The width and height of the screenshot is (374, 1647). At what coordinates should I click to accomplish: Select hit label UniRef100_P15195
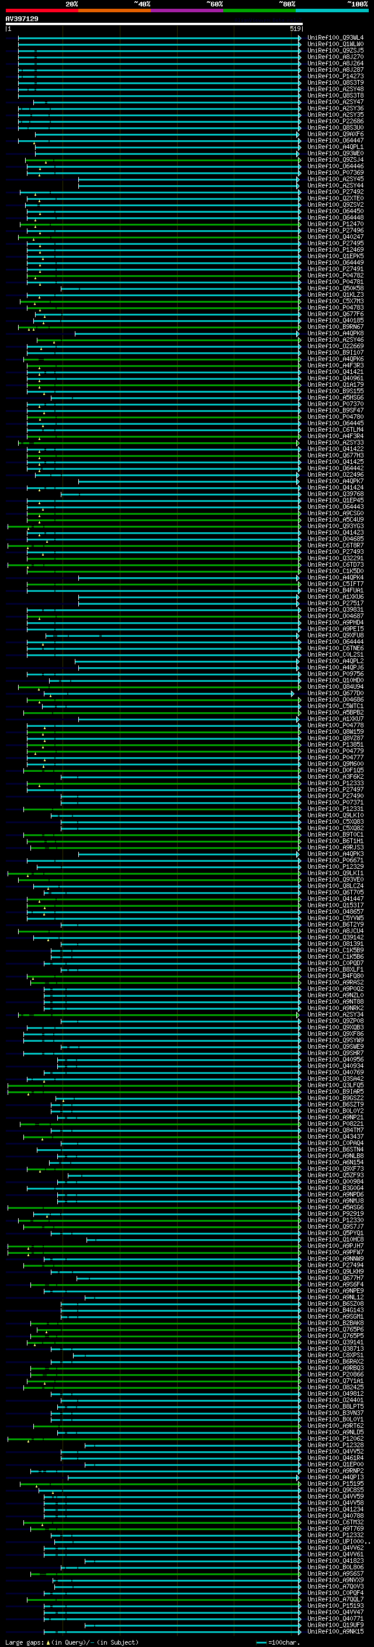click(335, 1483)
